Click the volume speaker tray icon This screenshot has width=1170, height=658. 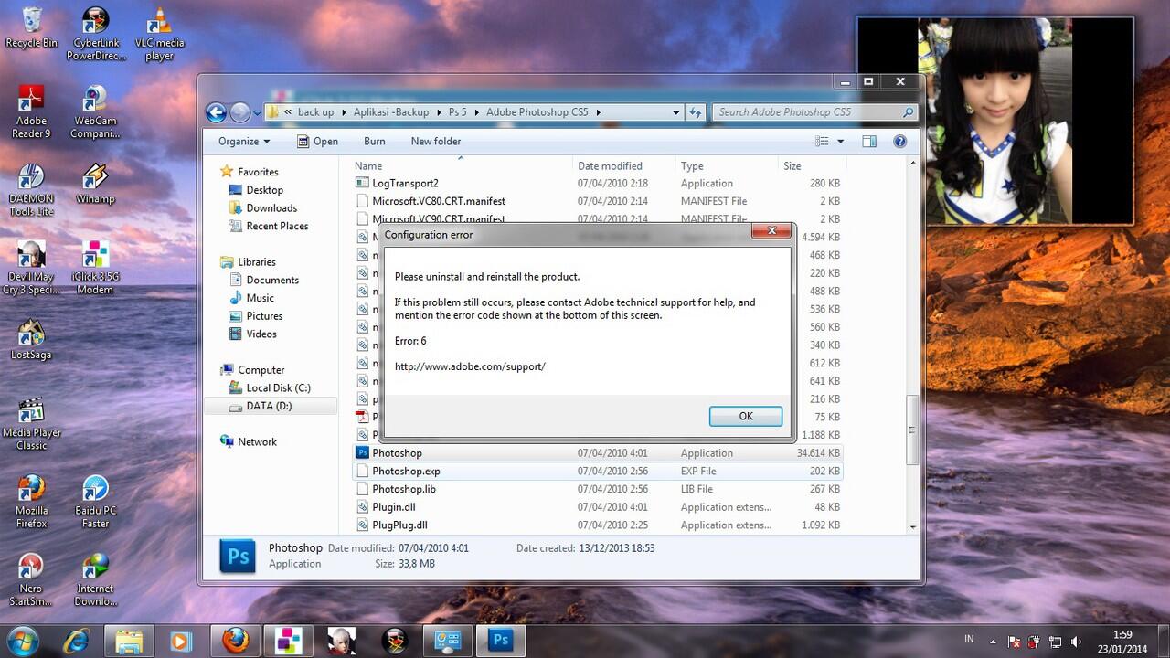click(1076, 642)
